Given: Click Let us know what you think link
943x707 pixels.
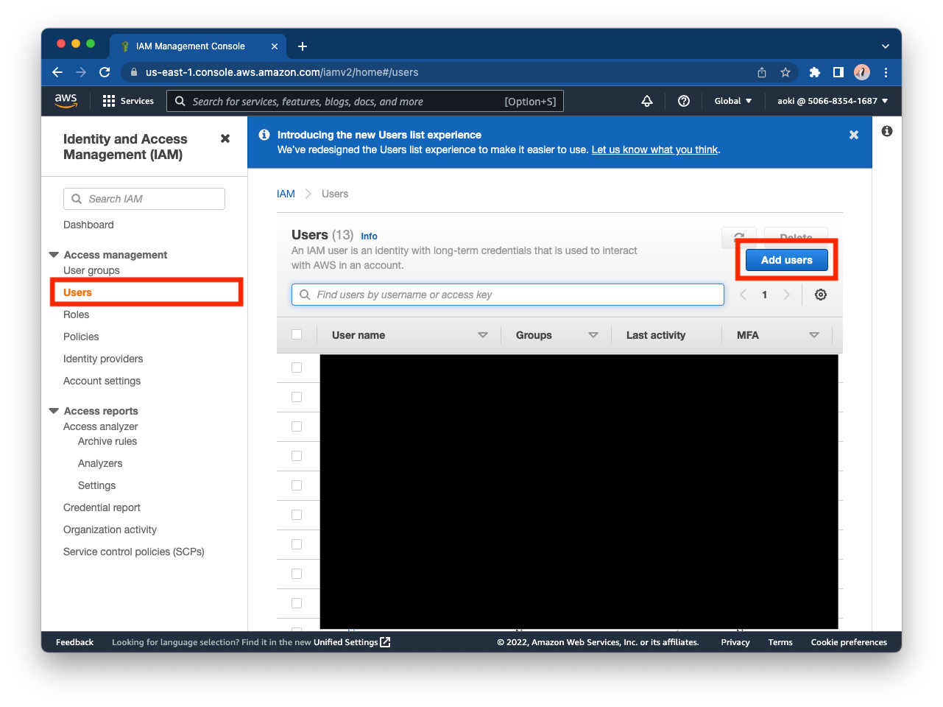Looking at the screenshot, I should click(655, 150).
